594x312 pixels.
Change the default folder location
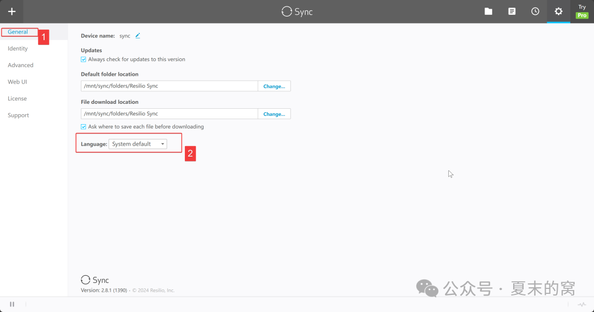274,86
